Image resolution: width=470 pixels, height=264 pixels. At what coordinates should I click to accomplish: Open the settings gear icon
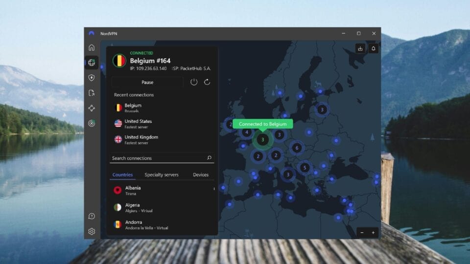click(92, 231)
